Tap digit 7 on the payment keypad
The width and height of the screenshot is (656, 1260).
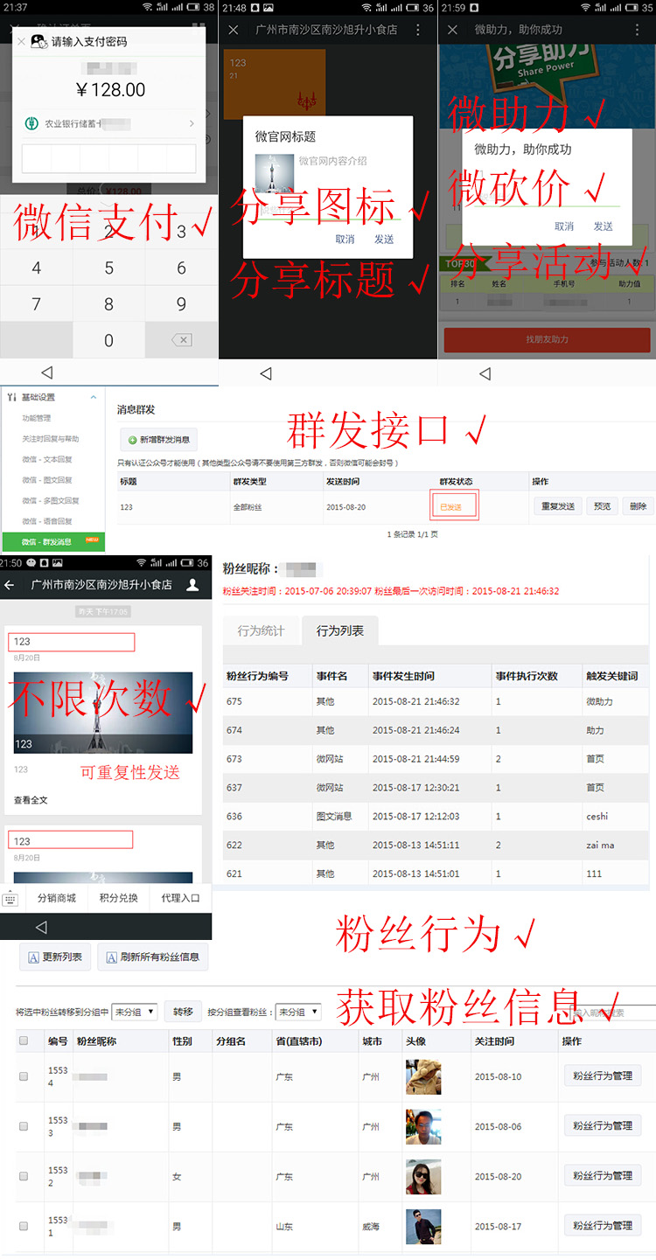(x=36, y=304)
